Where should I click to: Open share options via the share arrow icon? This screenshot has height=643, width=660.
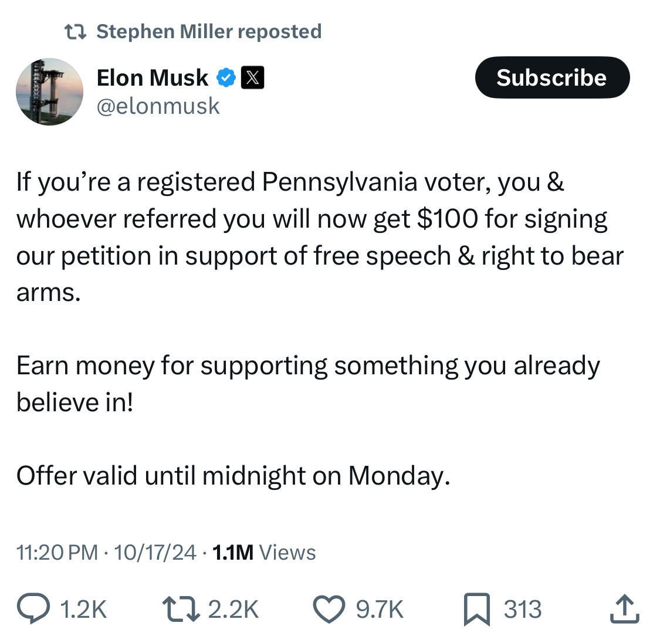[624, 610]
